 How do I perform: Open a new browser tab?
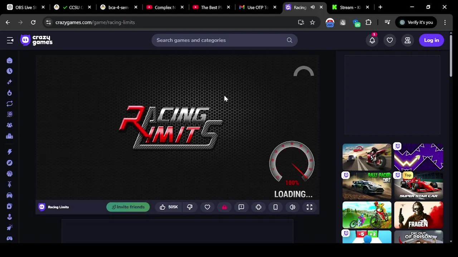click(x=380, y=7)
